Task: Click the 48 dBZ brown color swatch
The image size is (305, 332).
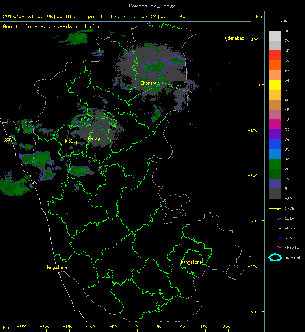Action: 275,104
